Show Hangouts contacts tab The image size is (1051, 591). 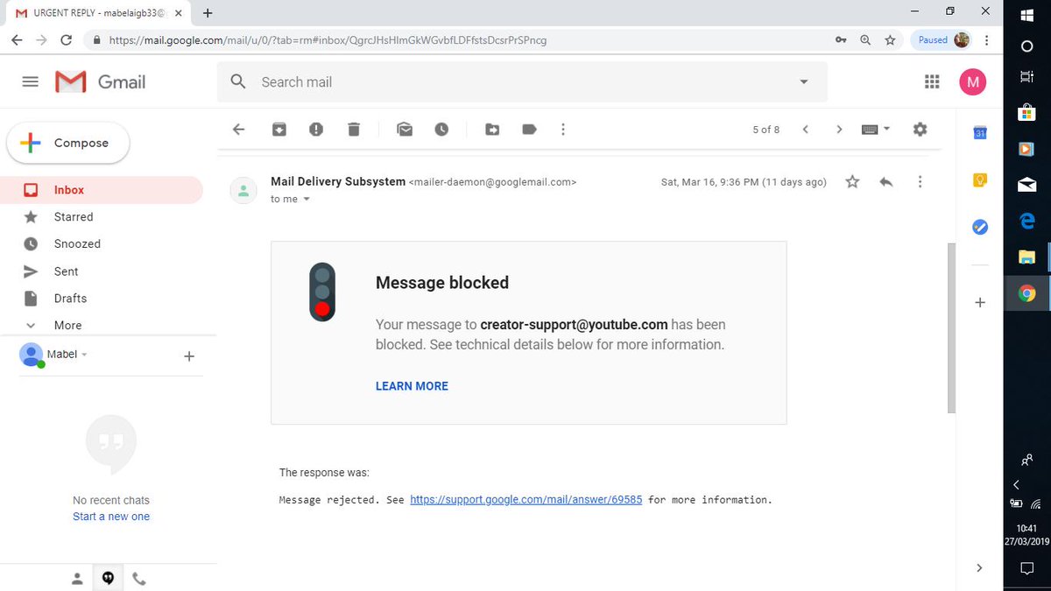77,578
